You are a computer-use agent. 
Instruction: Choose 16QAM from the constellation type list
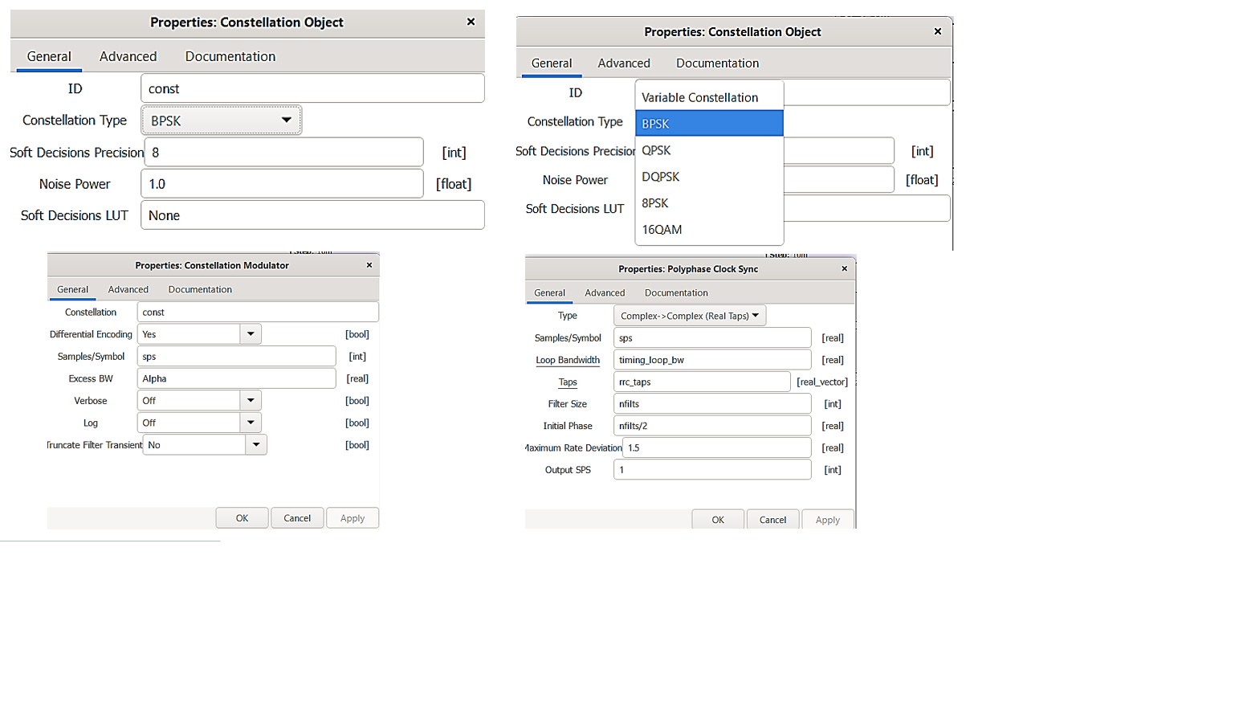coord(709,230)
